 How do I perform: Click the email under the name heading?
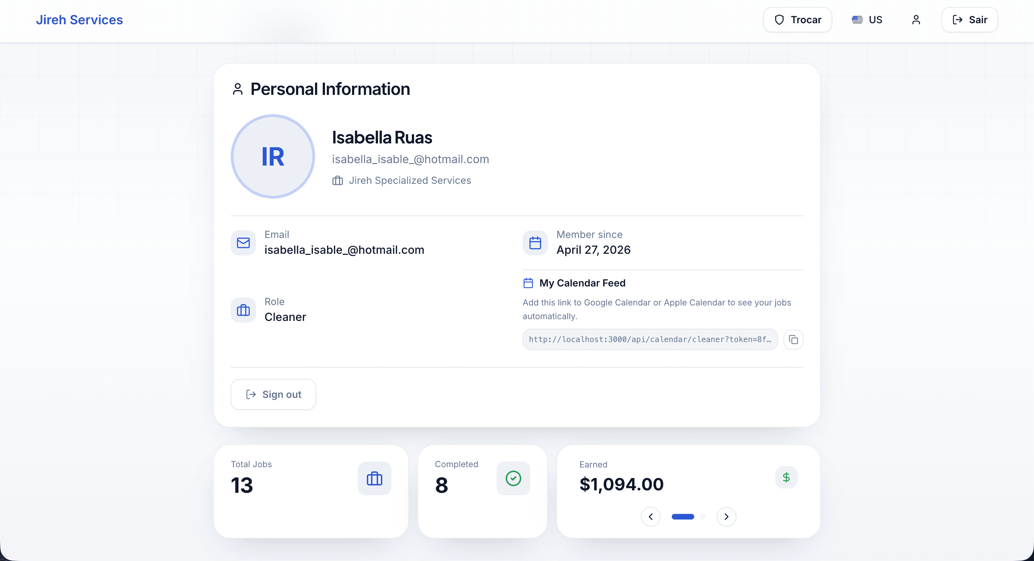tap(410, 159)
